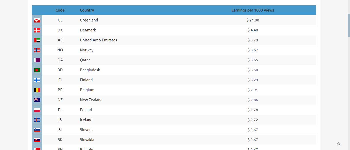
Task: Click the Qatar flag icon
Action: click(x=37, y=60)
